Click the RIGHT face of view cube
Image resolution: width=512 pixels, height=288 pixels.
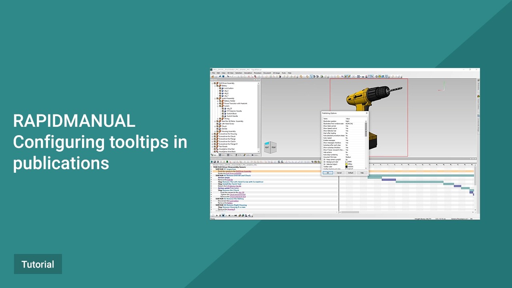click(x=267, y=147)
